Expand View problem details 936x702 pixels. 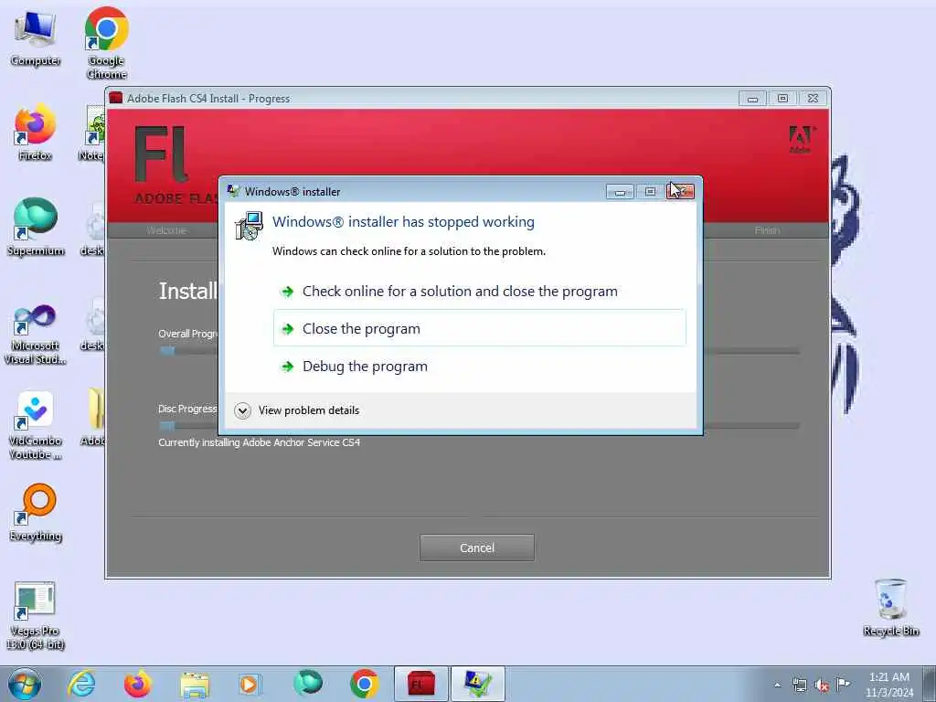297,410
